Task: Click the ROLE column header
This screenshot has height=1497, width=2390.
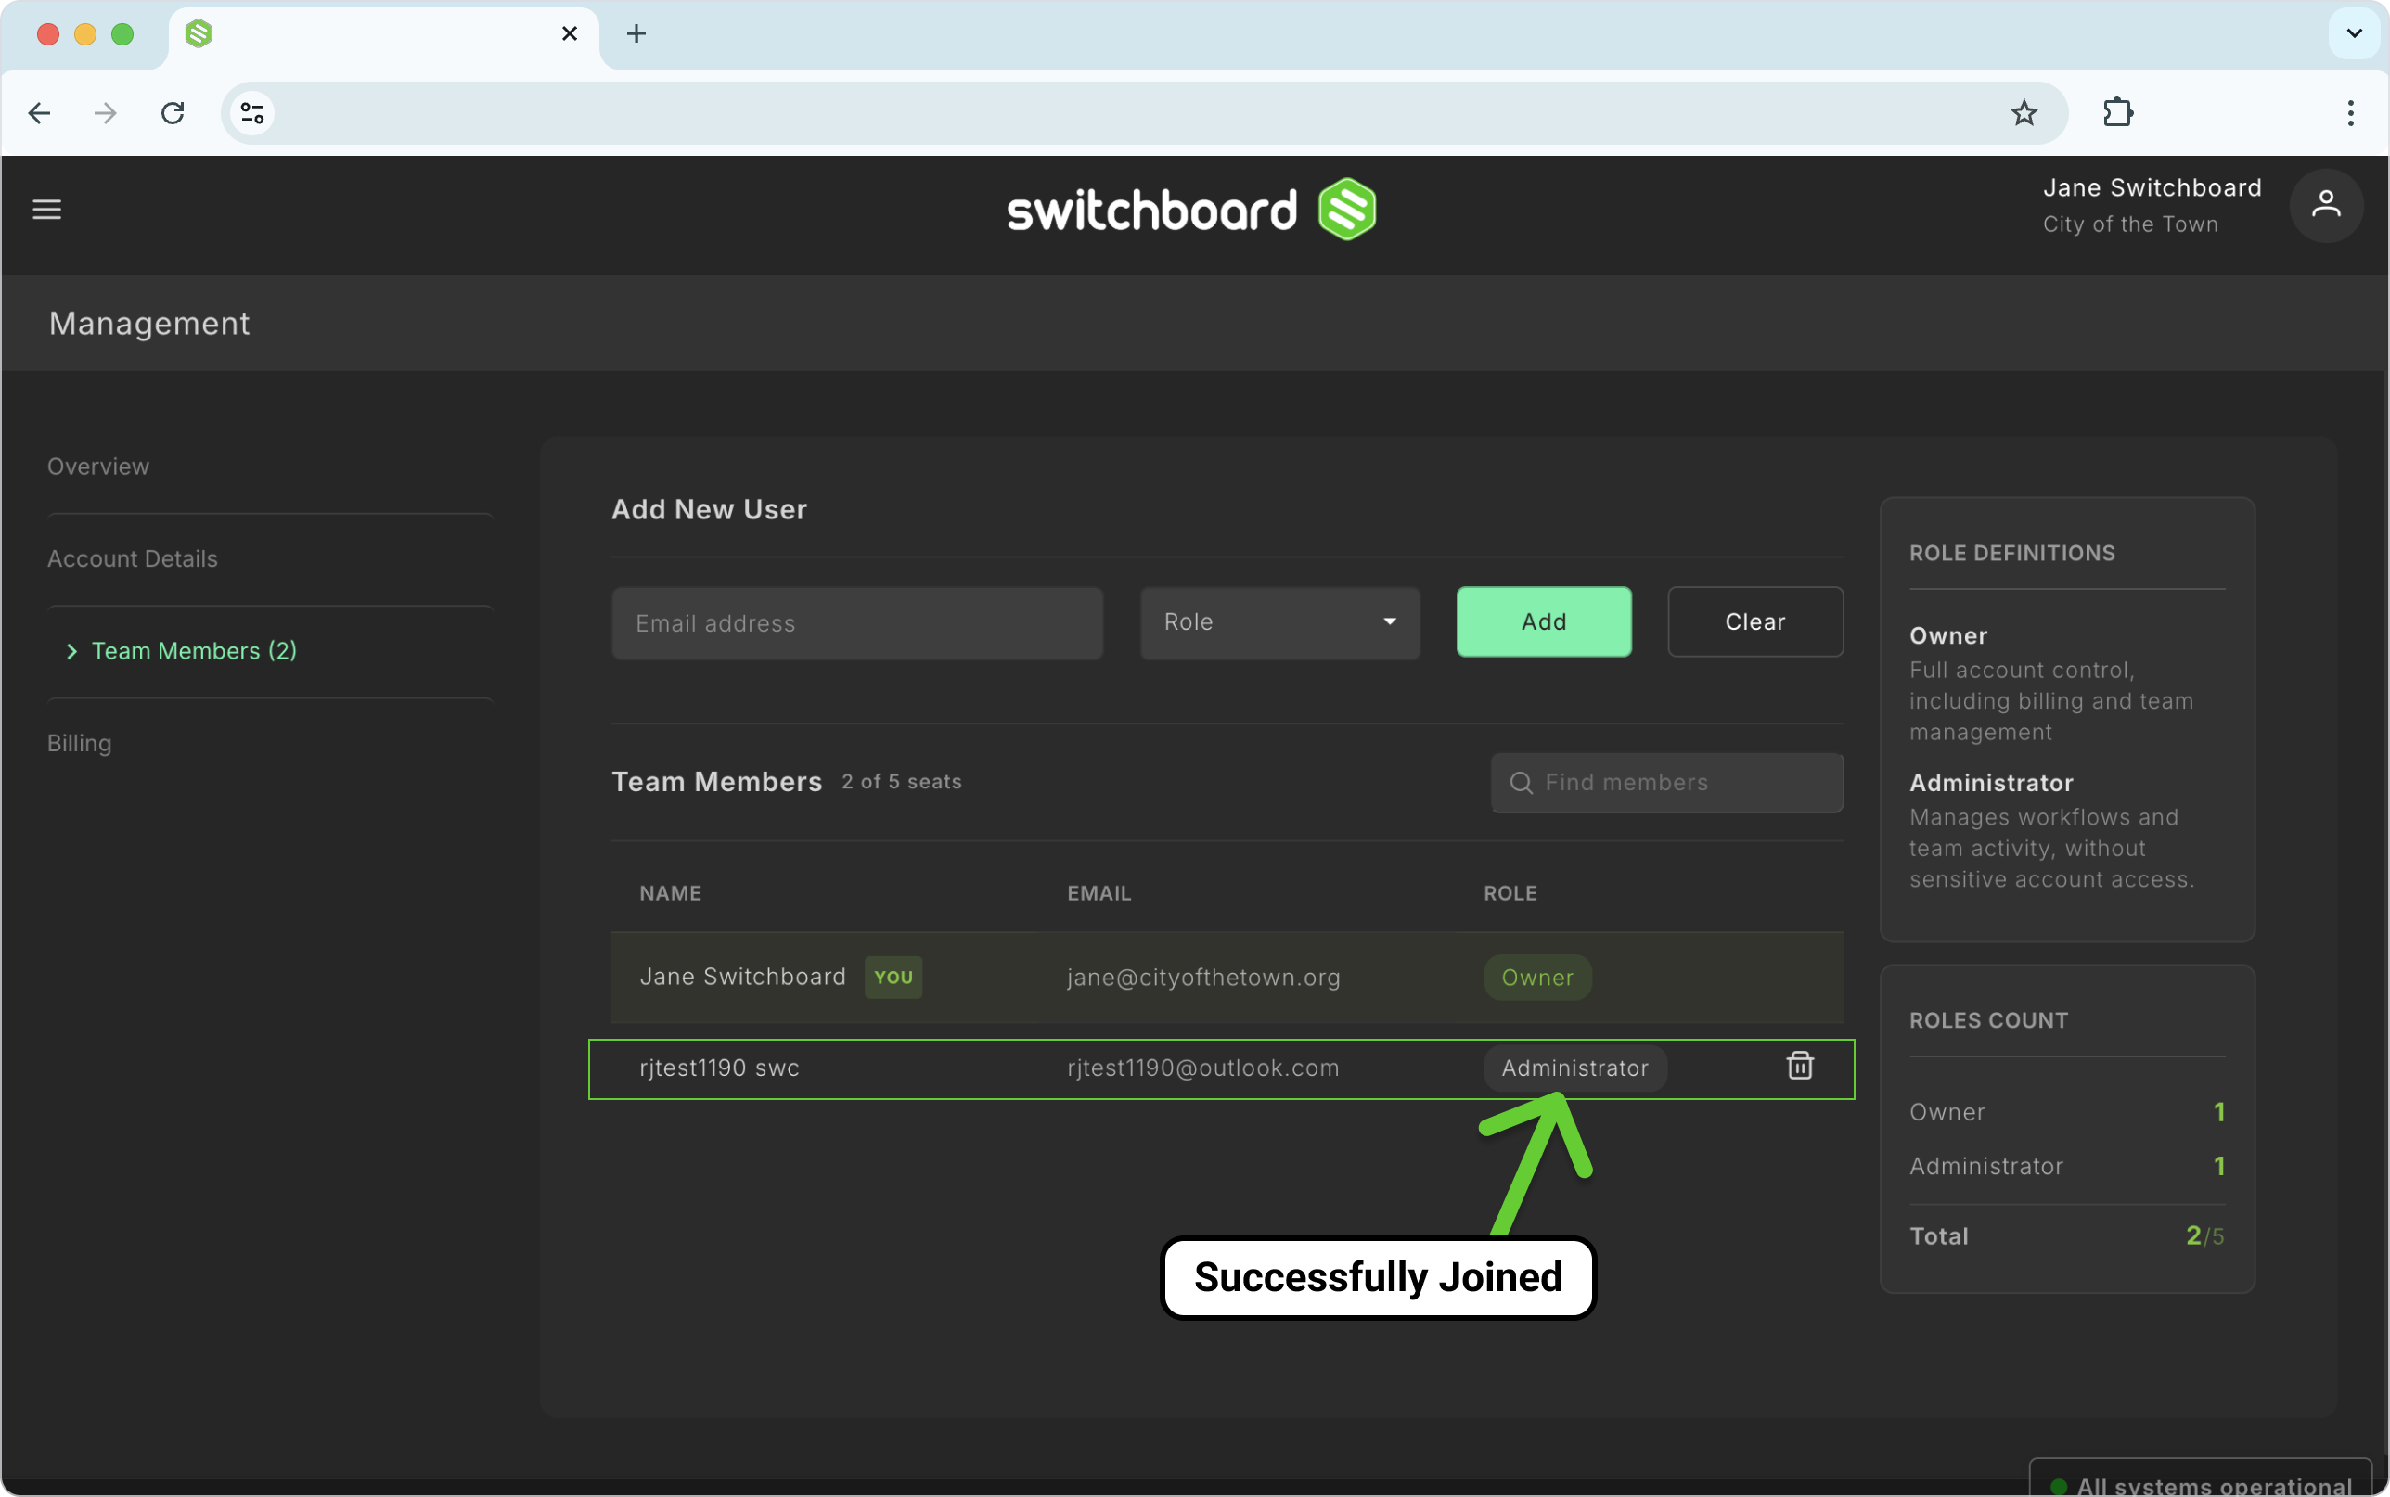Action: (1510, 893)
